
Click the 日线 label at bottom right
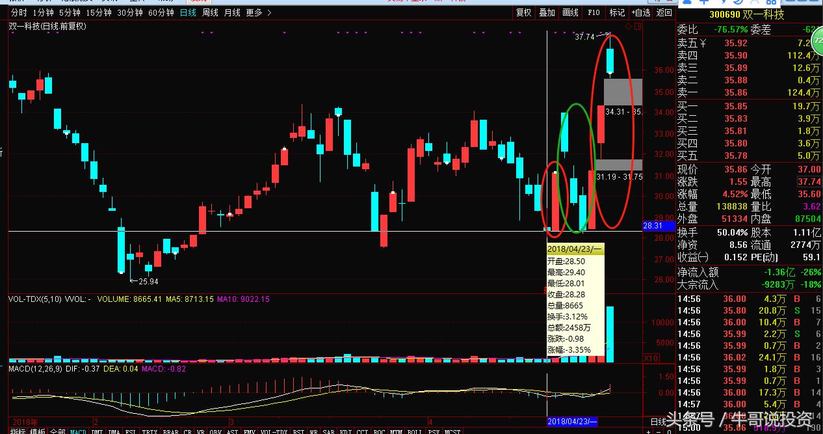(659, 422)
